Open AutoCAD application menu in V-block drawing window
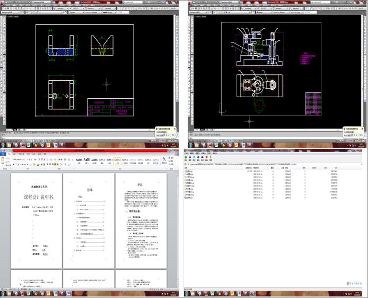Image resolution: width=368 pixels, height=298 pixels. tap(3, 3)
